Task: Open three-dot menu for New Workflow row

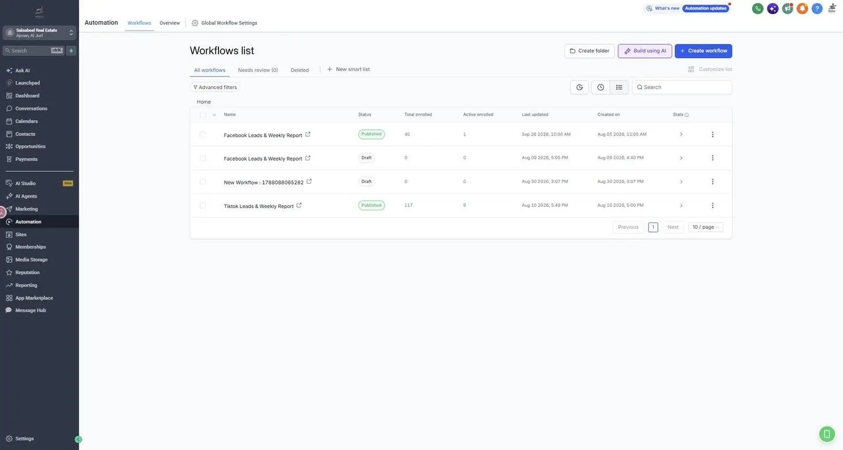Action: click(x=712, y=182)
